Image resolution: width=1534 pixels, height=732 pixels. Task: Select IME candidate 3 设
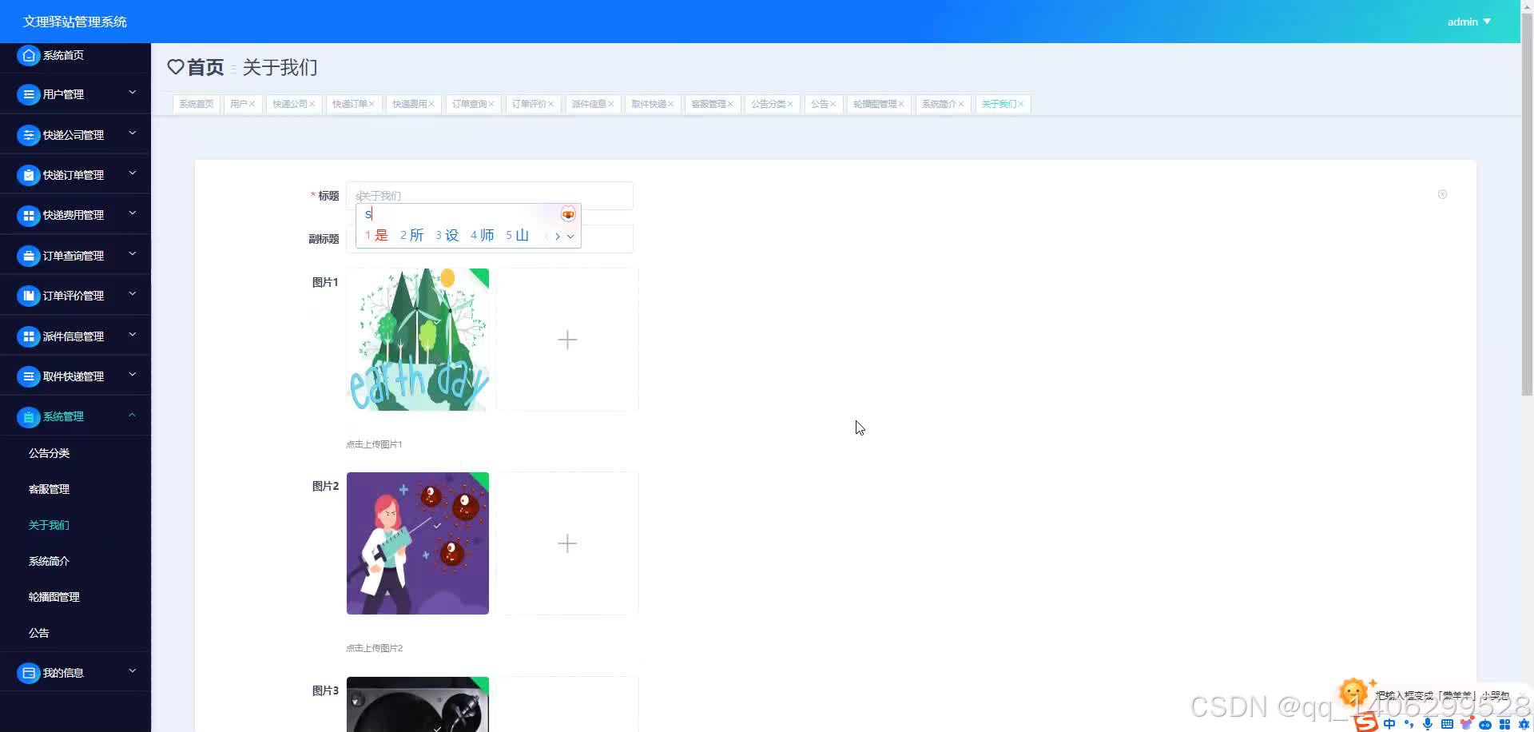[447, 235]
